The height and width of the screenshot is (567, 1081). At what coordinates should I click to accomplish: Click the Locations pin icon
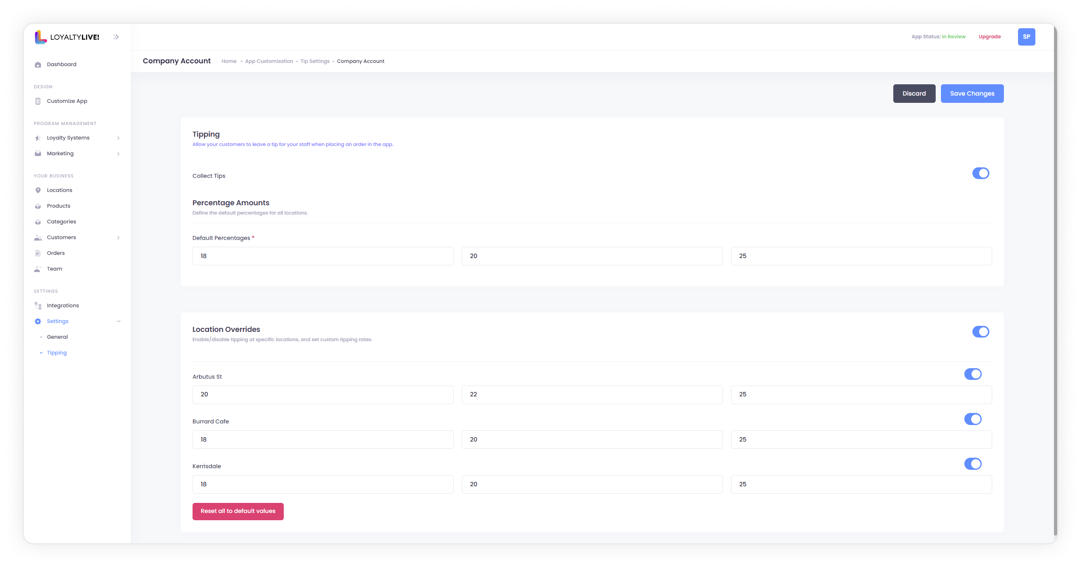coord(38,190)
